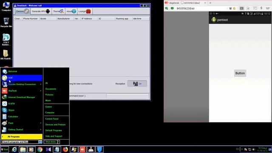The image size is (272, 153).
Task: Open the Generate APK tab
Action: [41, 11]
